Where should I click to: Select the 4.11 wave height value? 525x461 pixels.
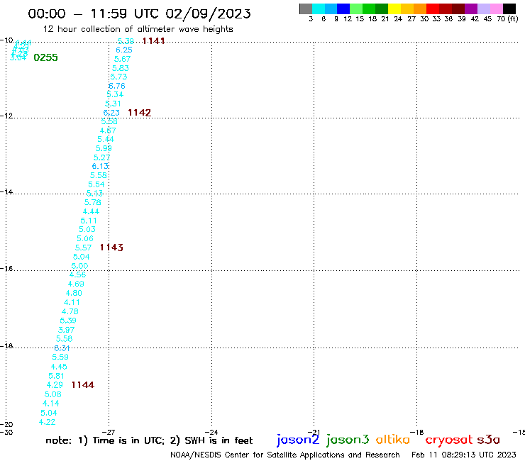click(x=72, y=302)
